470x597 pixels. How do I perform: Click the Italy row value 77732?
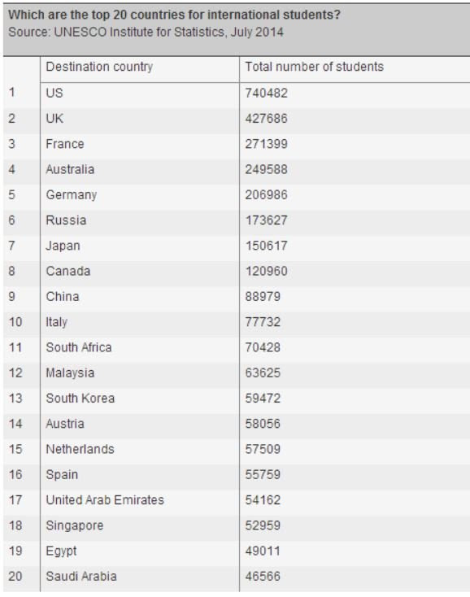pos(263,322)
